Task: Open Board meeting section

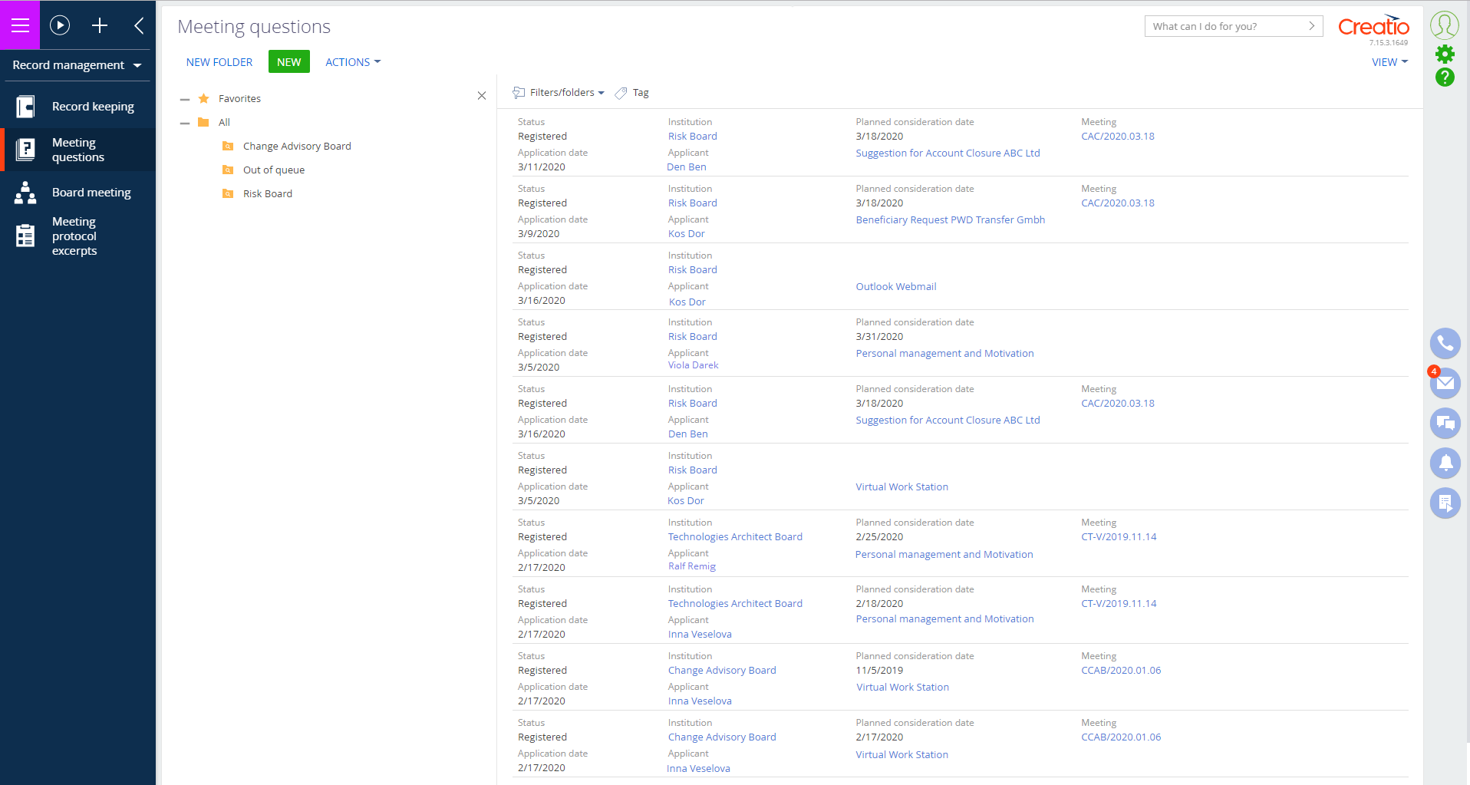Action: pos(77,193)
